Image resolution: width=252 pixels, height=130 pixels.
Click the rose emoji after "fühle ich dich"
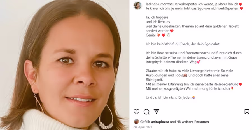click(232, 88)
